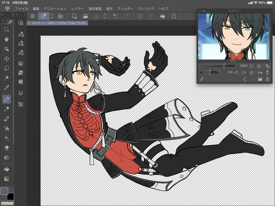Open the ヘルプ menu
Screen dimensions: 275x206
(163, 8)
